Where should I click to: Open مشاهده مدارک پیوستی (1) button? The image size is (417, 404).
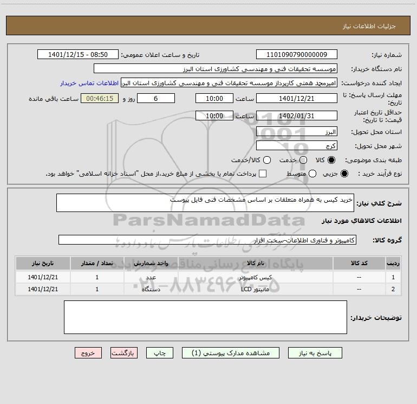(x=231, y=353)
